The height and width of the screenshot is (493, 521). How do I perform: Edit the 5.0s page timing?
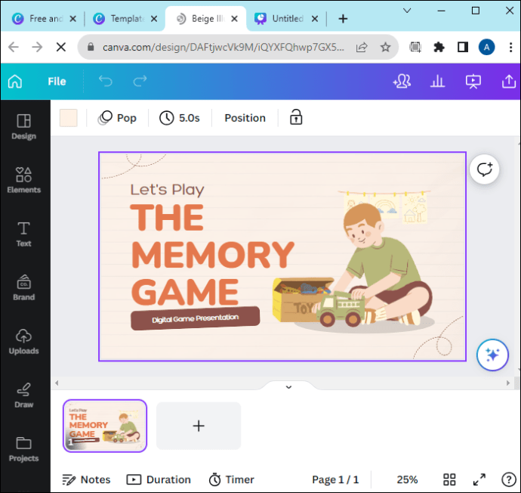pos(180,118)
